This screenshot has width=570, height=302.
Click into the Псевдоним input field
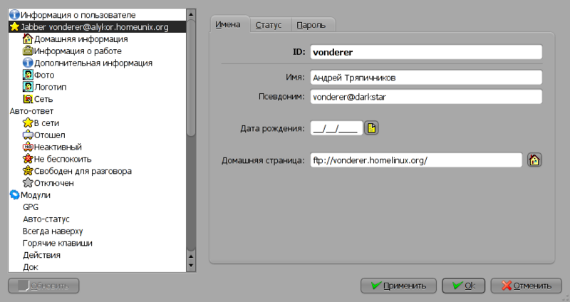[x=425, y=96]
